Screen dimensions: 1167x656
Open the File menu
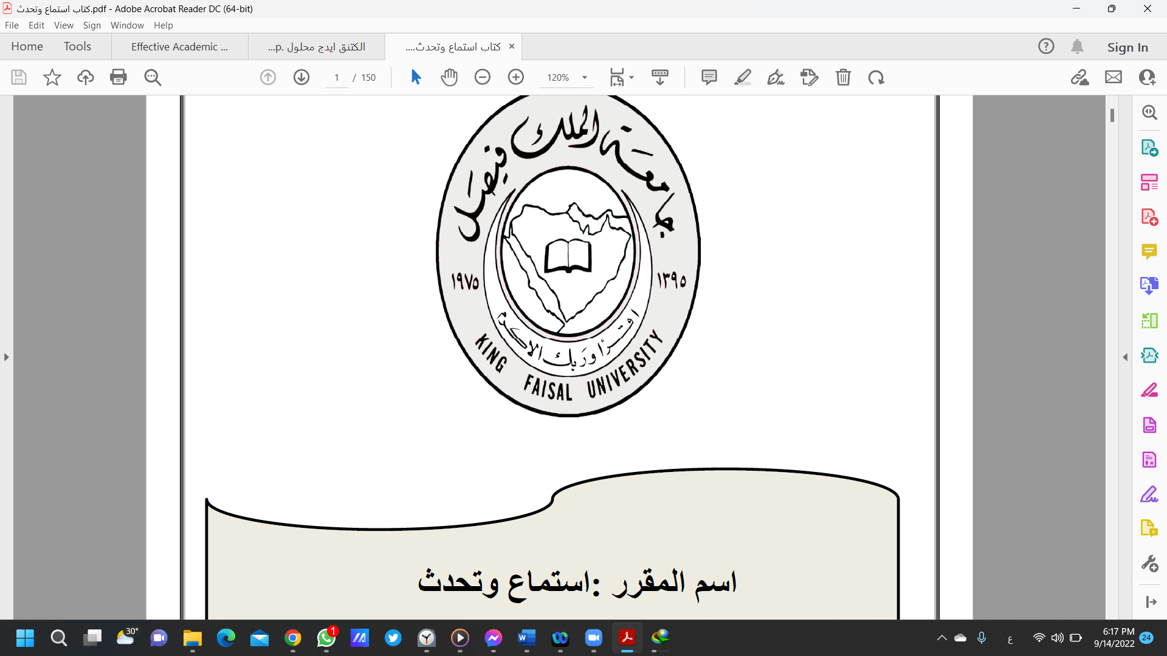[x=12, y=25]
